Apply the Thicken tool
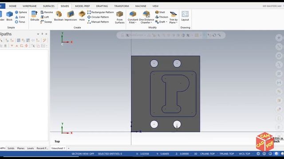Viewport: 284px width, 159px height. [x=162, y=17]
